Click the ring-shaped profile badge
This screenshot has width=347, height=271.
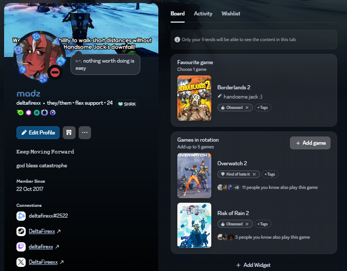coord(45,112)
